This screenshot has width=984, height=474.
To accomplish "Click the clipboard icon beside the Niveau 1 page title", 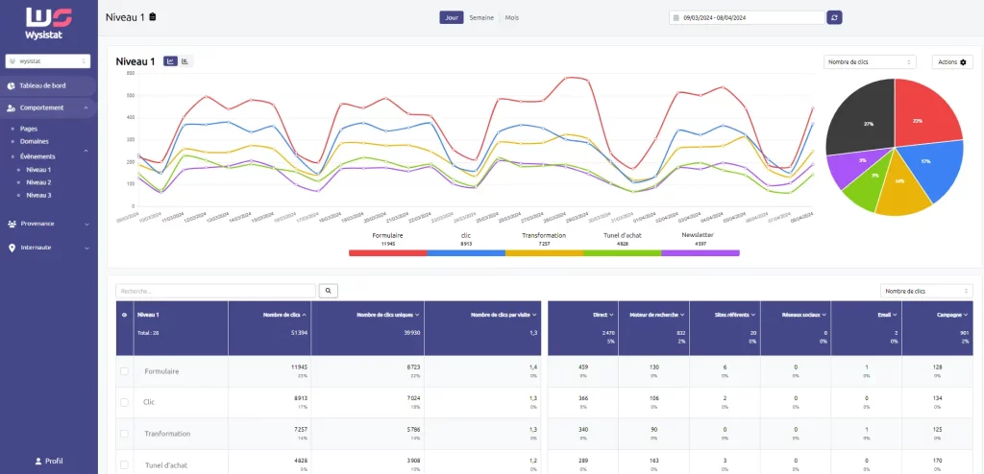I will coord(153,17).
